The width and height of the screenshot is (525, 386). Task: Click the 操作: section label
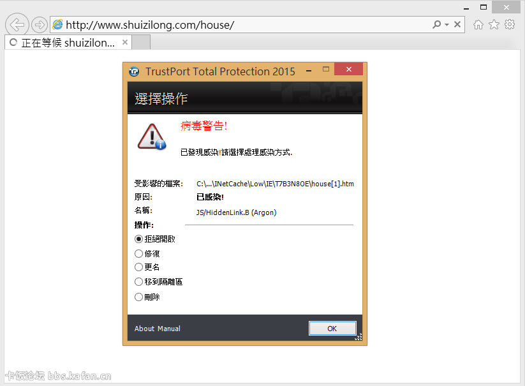tap(144, 225)
